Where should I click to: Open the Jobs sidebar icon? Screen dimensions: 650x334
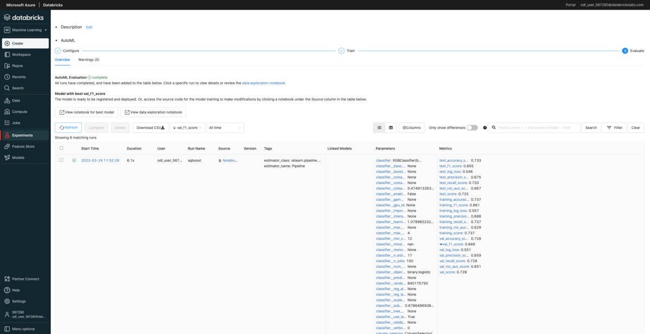(7, 123)
